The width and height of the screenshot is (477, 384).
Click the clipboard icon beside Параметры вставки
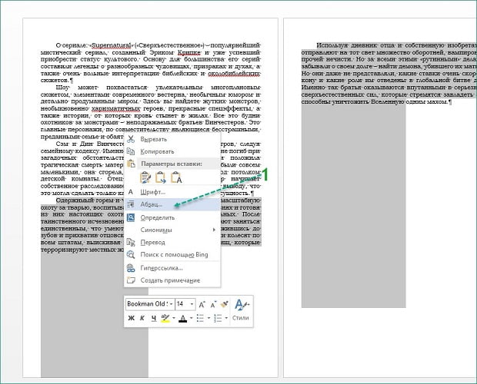131,164
